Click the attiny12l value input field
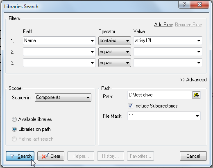213x168 pixels. click(x=168, y=40)
